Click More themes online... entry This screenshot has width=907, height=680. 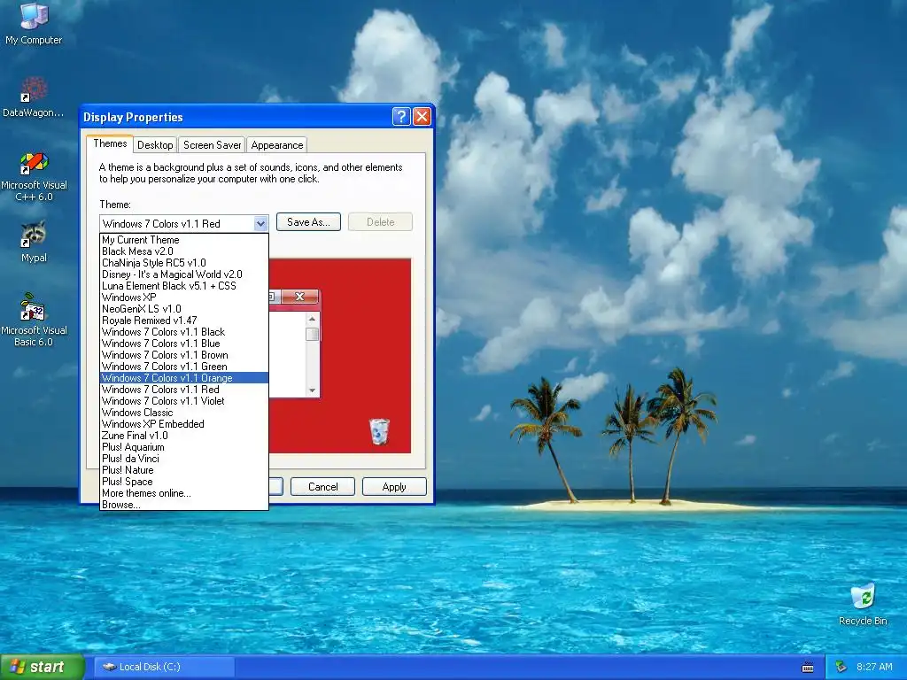184,493
